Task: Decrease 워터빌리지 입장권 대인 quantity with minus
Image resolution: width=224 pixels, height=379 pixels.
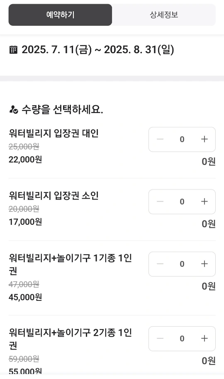Action: pos(160,139)
